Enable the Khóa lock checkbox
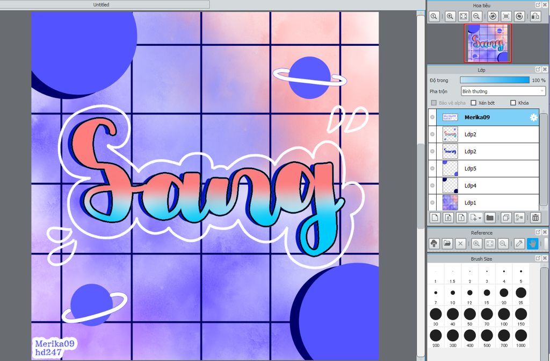This screenshot has width=550, height=361. click(x=513, y=103)
